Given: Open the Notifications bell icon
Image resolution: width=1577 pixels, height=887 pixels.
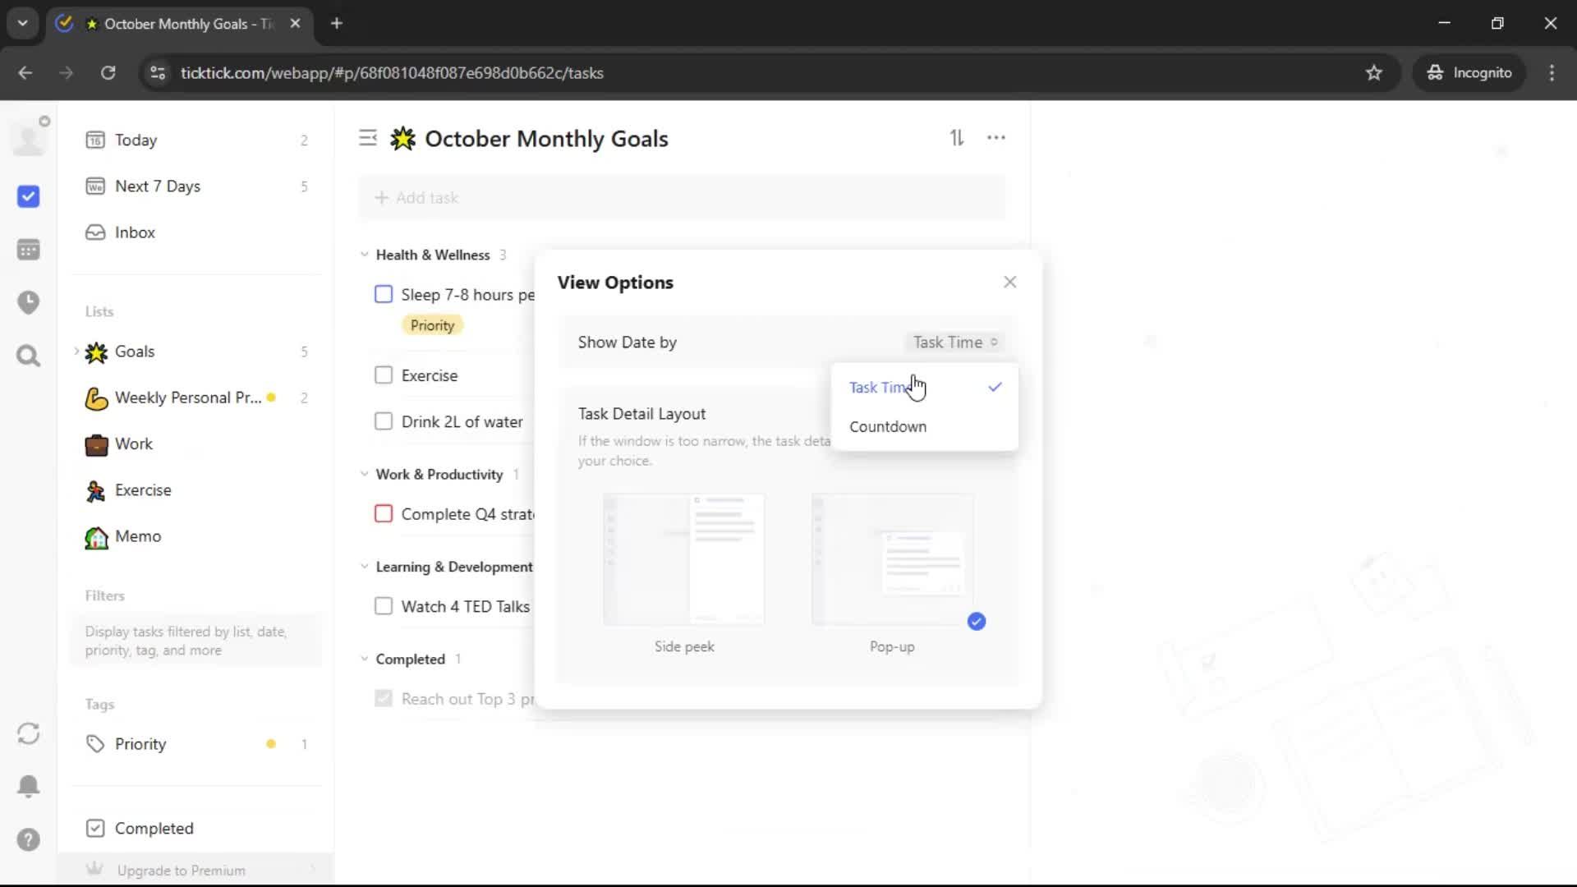Looking at the screenshot, I should pyautogui.click(x=28, y=786).
